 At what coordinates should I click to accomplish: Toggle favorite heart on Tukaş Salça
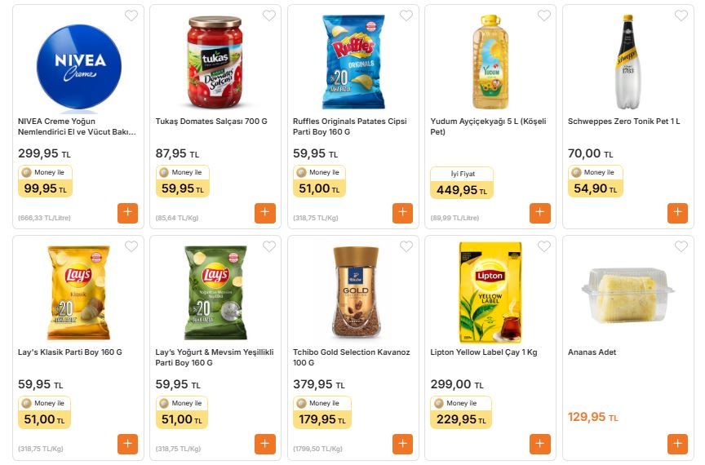[x=268, y=15]
